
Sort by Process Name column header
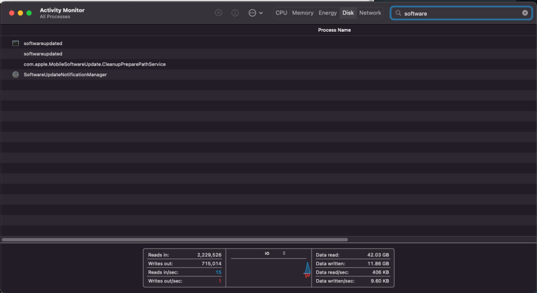[x=334, y=30]
